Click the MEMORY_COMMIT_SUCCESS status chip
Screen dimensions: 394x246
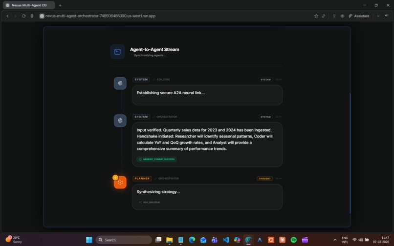(x=156, y=160)
